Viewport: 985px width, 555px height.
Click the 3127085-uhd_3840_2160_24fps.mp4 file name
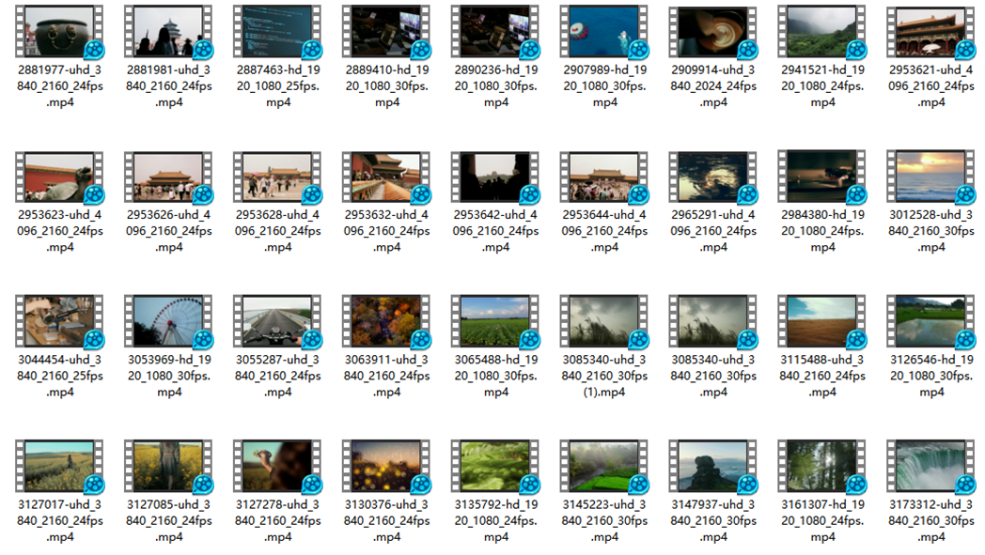coord(169,520)
